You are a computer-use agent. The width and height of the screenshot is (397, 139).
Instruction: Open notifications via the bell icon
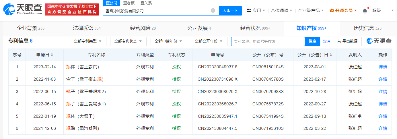[x=365, y=11]
